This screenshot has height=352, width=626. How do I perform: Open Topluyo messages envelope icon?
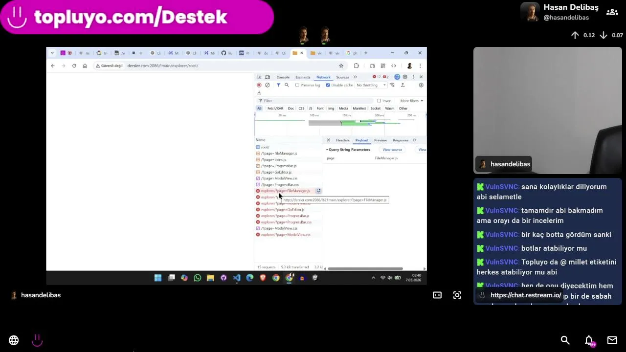pyautogui.click(x=612, y=340)
